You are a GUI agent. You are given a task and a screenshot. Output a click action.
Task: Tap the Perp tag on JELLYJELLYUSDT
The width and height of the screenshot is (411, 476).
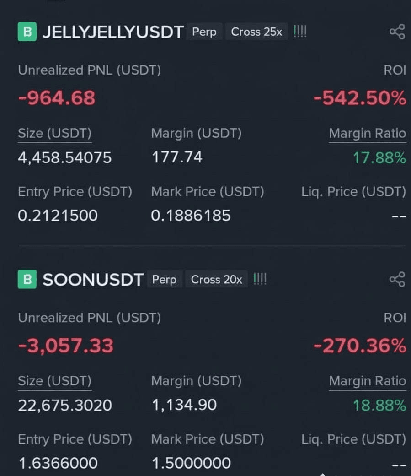click(x=204, y=32)
